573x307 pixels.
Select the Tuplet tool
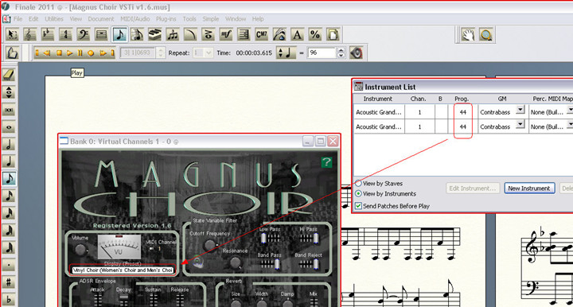[173, 35]
